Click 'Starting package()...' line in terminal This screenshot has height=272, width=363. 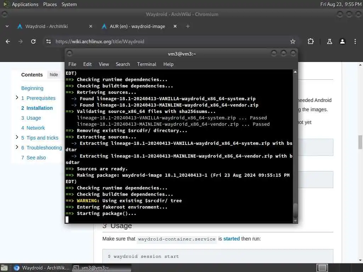106,214
